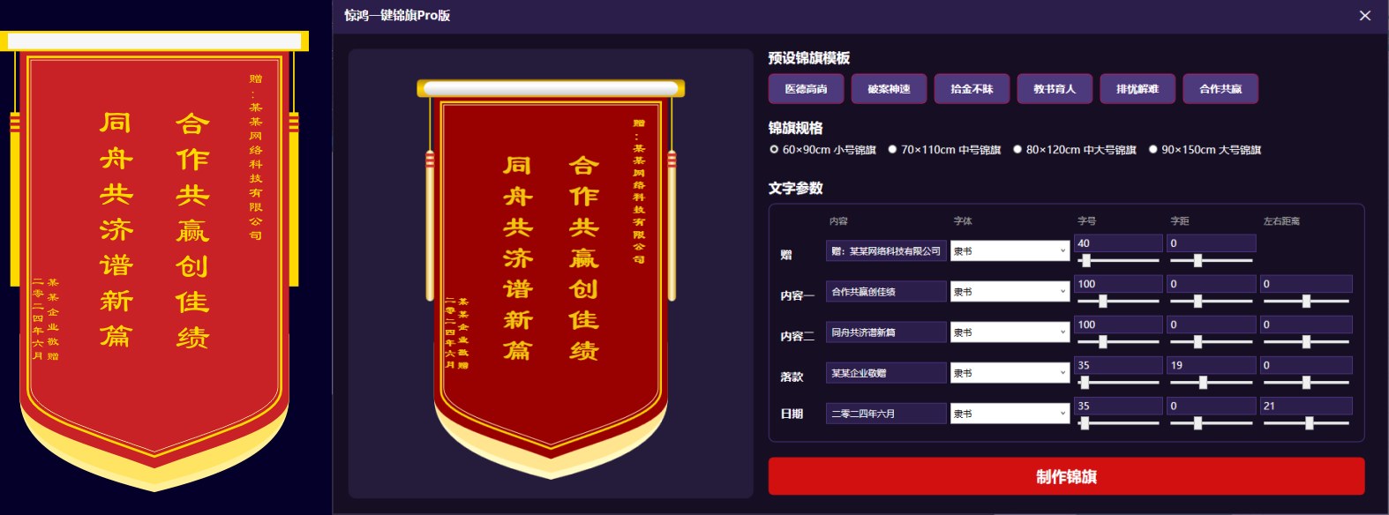
Task: Click the 日期 字号 slider handle
Action: [1085, 423]
